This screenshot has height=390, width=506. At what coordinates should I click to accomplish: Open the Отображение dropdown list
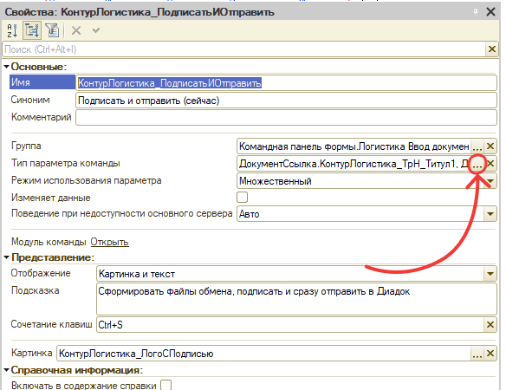(490, 274)
